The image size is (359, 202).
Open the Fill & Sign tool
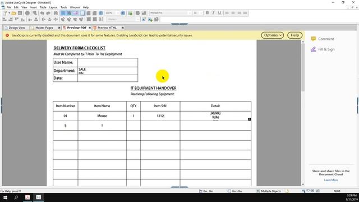323,49
